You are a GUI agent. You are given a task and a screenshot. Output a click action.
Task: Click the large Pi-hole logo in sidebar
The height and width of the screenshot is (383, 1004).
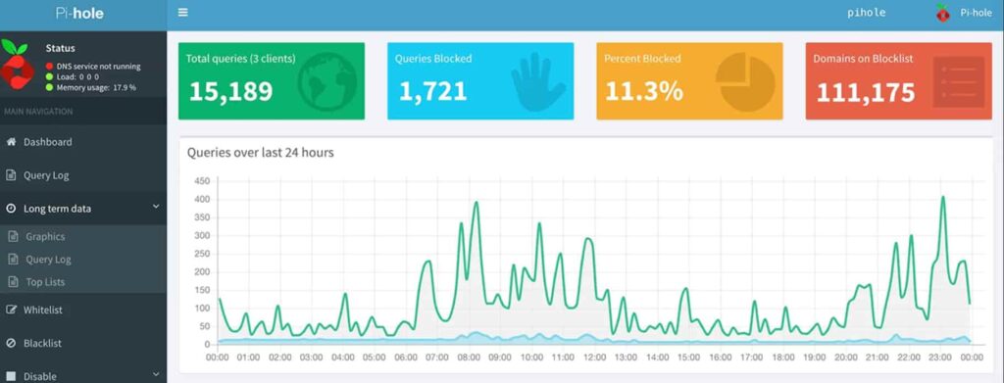pos(16,65)
